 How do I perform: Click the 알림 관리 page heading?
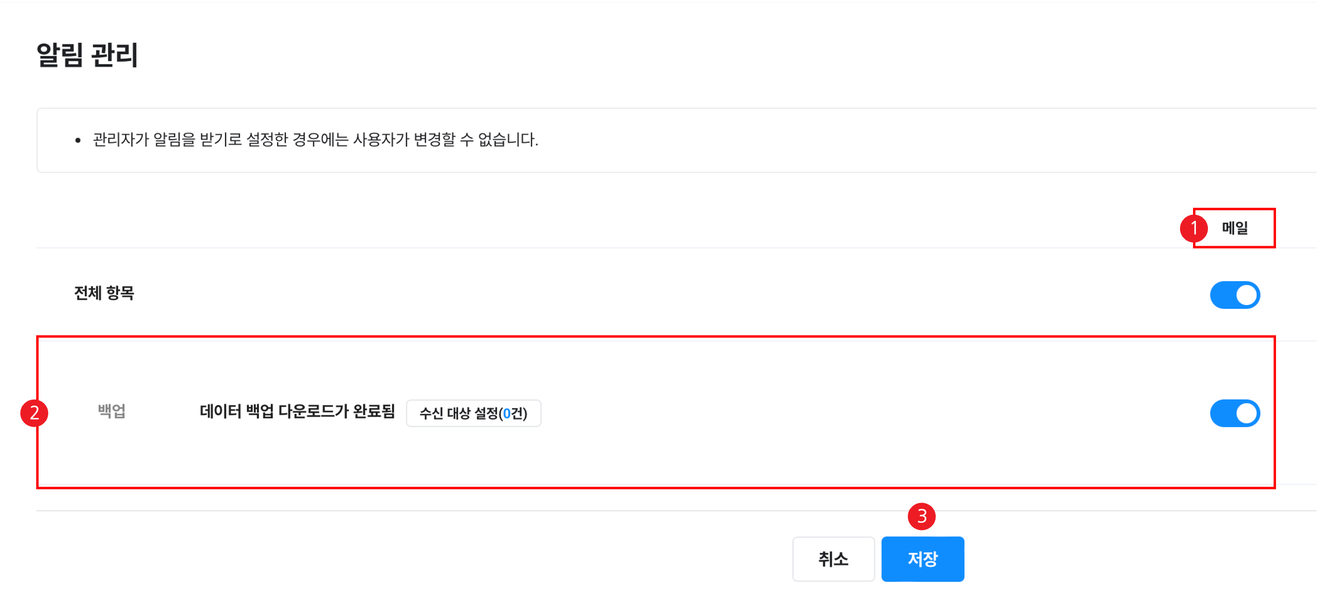(87, 55)
